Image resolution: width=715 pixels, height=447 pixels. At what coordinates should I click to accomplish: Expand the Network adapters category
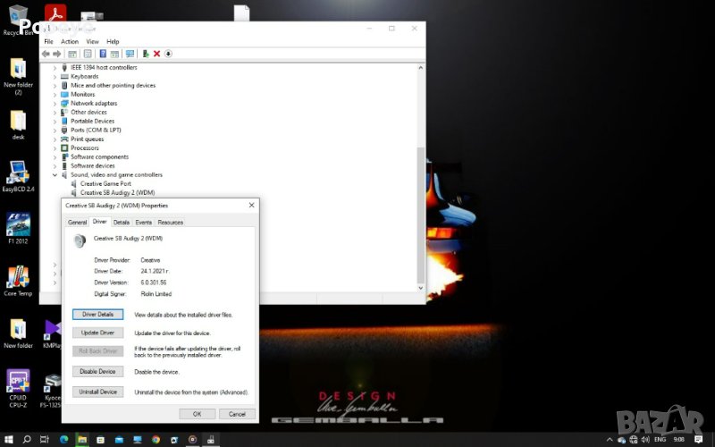coord(55,104)
